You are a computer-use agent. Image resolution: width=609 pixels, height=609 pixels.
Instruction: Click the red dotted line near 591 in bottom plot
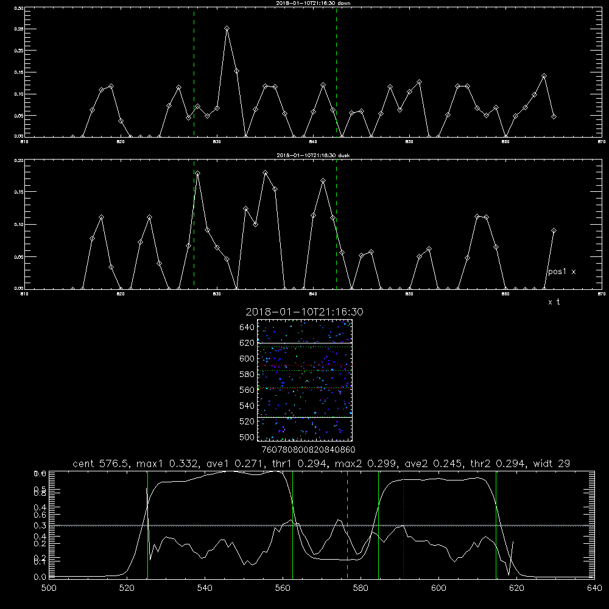404,524
